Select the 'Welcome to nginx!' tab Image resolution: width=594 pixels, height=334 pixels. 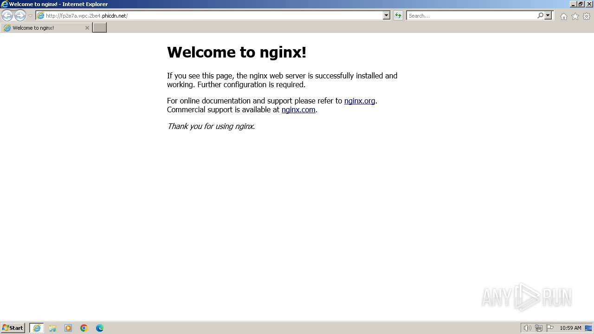tap(45, 28)
